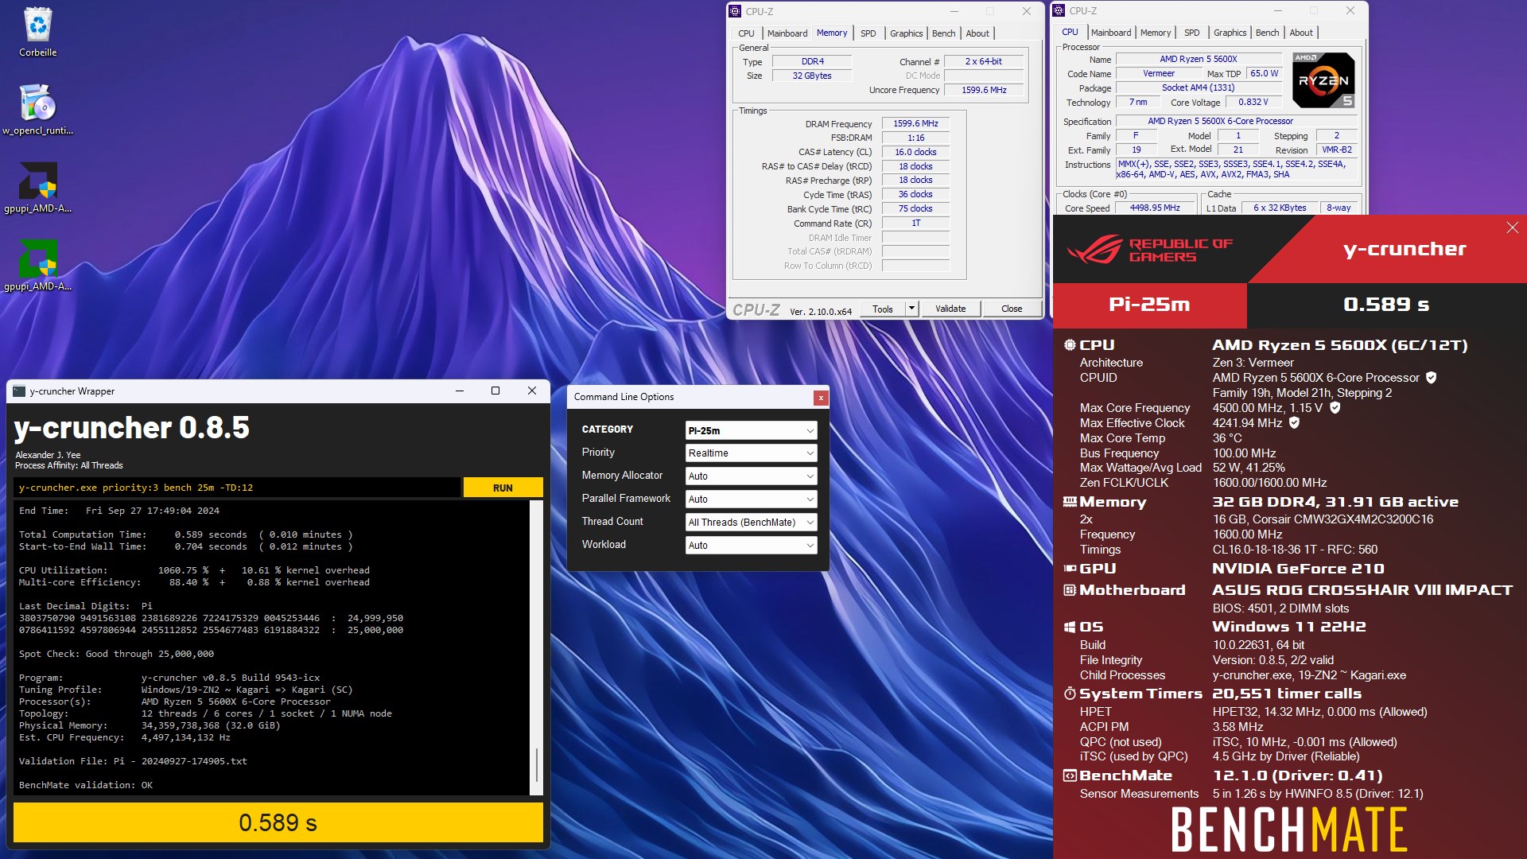Click the y-cruncher command line field
The image size is (1527, 859).
point(237,488)
